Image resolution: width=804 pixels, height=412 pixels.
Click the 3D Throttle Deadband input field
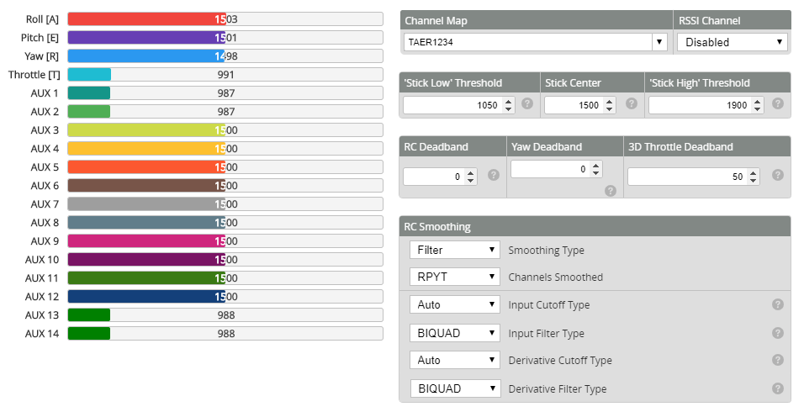coord(693,177)
